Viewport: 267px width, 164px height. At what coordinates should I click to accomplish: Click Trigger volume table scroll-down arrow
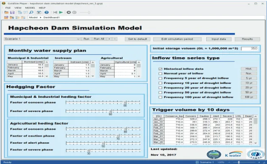pos(256,143)
